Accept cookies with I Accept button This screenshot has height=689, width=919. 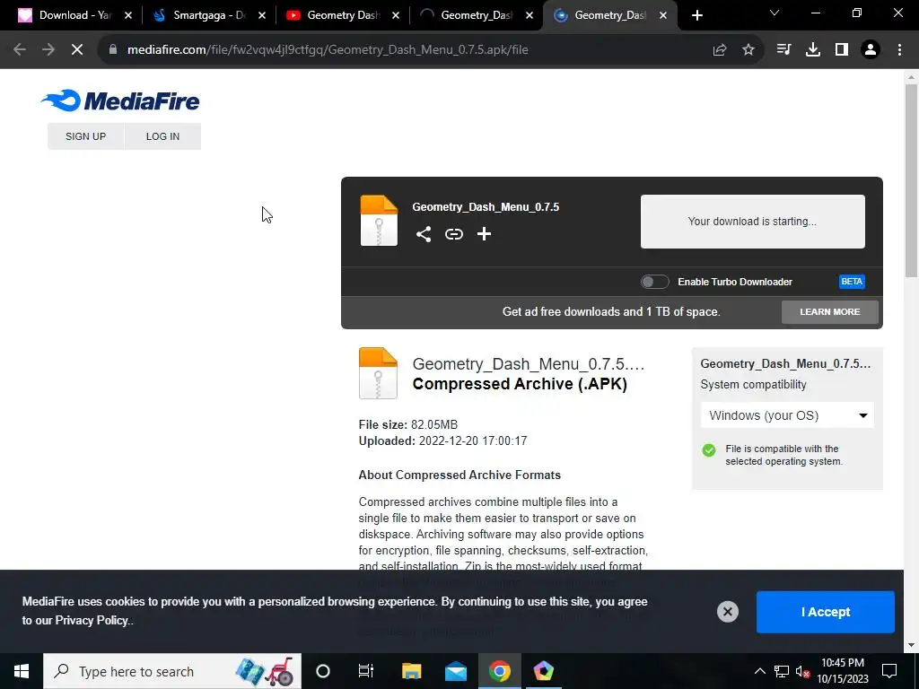[826, 612]
